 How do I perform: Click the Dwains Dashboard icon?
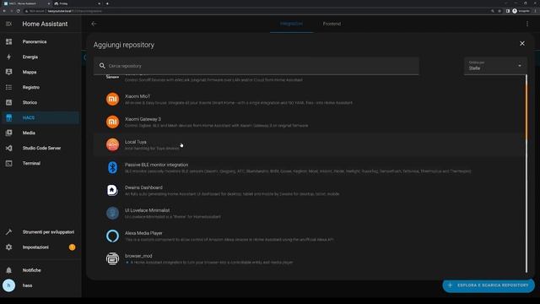(x=112, y=190)
